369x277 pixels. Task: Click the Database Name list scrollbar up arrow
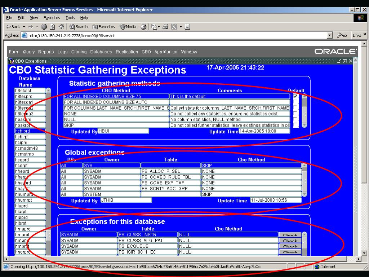tap(49, 91)
